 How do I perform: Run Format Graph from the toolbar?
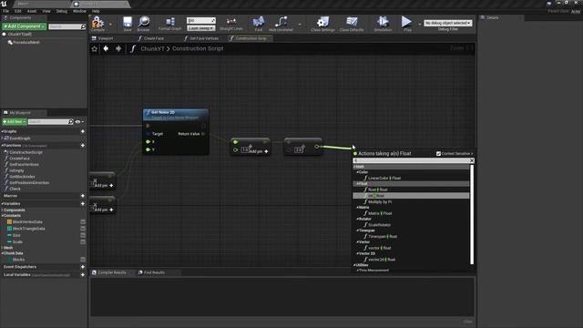[170, 24]
